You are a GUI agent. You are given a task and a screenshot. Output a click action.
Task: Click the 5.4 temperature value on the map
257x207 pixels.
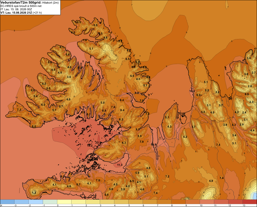tap(35, 96)
